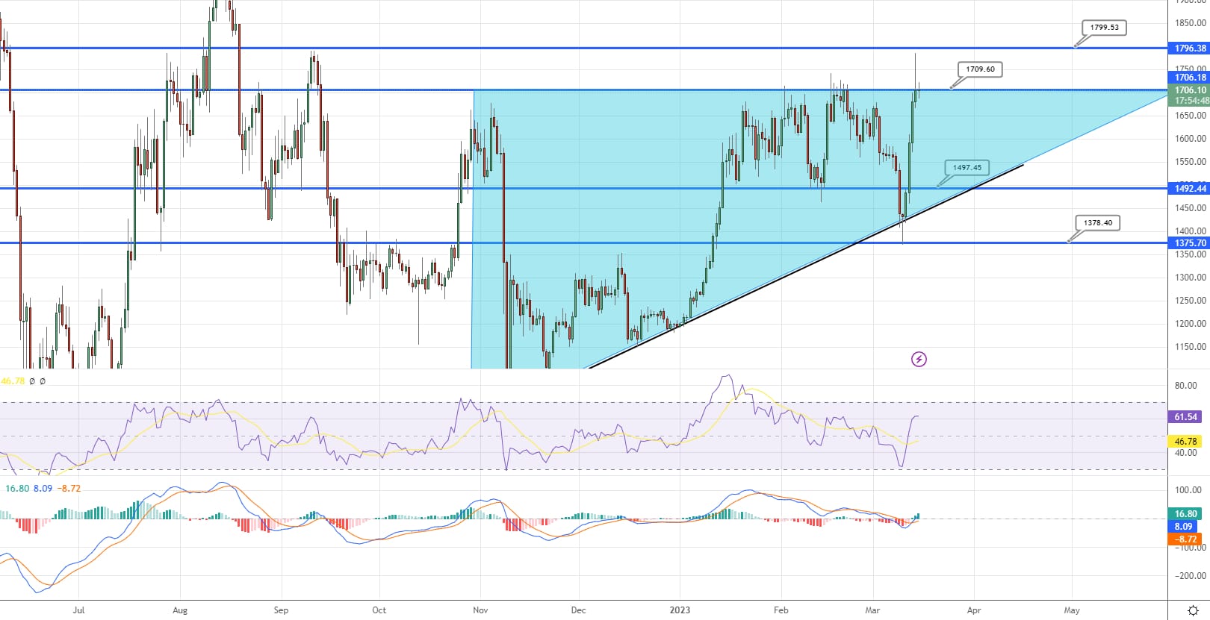
Task: Click the yellow 46.78 RSI axis tag
Action: click(x=1185, y=442)
